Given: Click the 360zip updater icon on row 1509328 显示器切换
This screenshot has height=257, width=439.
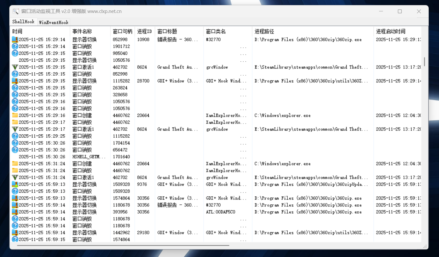Looking at the screenshot, I should tap(15, 184).
